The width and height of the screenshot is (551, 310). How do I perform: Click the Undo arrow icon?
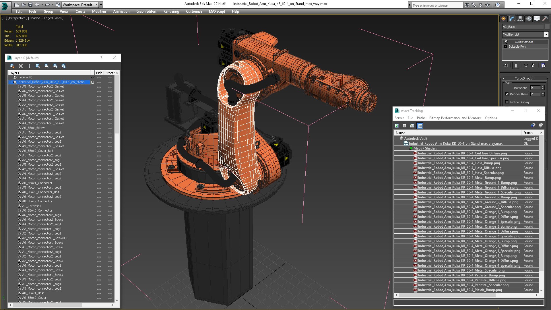tap(37, 5)
